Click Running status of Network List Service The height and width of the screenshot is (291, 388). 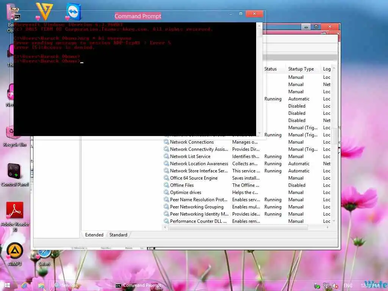pyautogui.click(x=273, y=156)
